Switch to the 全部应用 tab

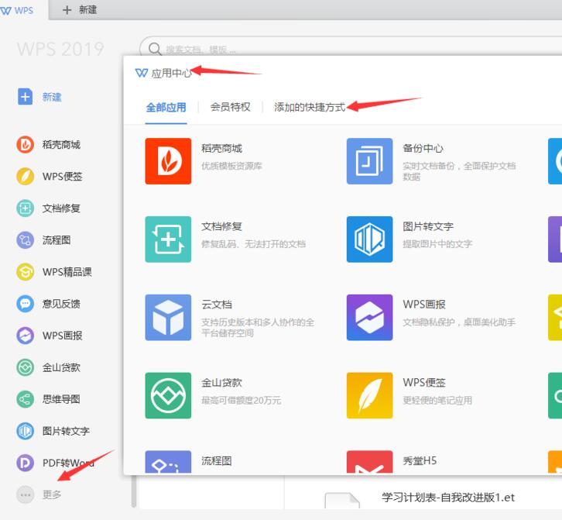click(166, 107)
